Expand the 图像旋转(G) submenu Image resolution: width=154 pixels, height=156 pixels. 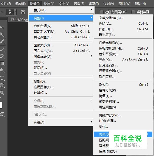tap(61, 57)
